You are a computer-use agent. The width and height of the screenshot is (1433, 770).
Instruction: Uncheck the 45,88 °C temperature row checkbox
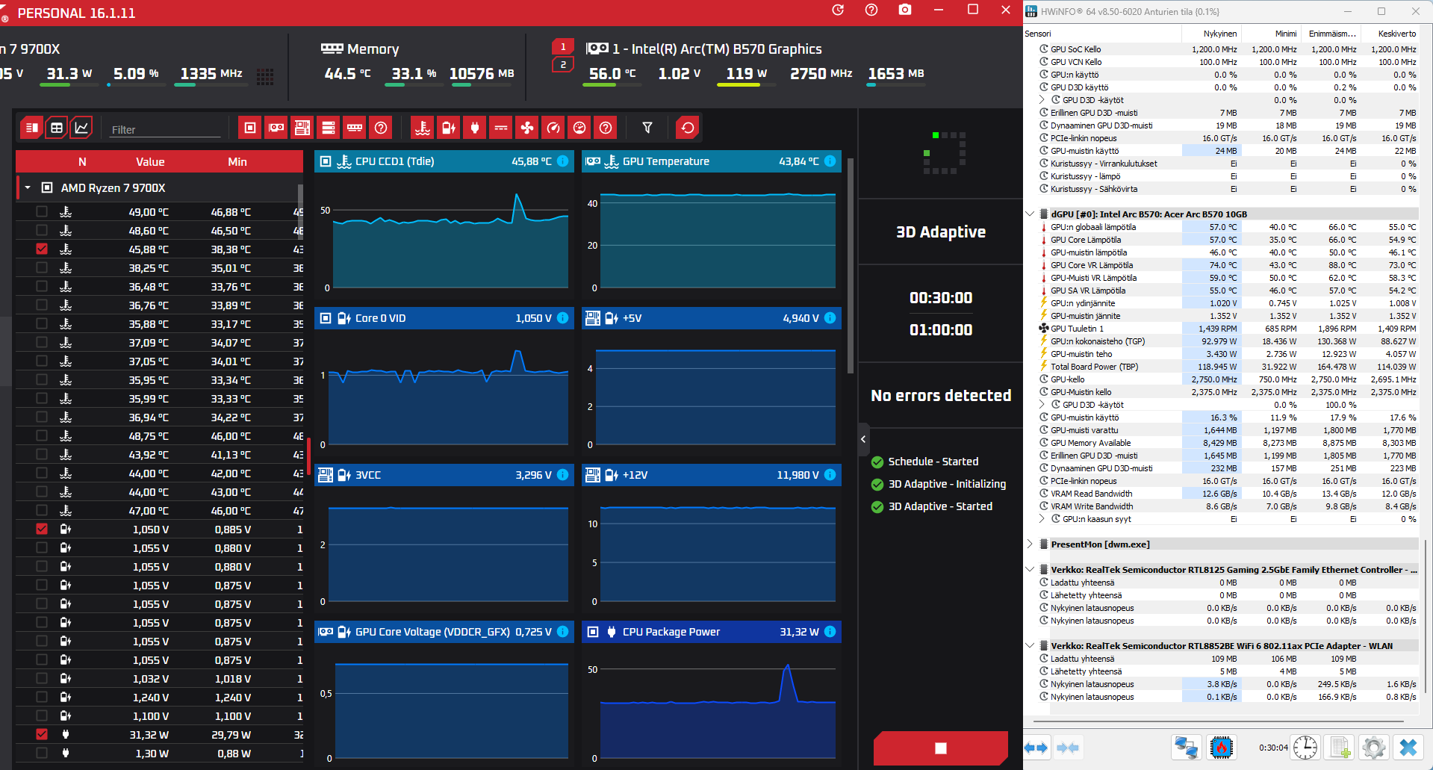[x=42, y=249]
